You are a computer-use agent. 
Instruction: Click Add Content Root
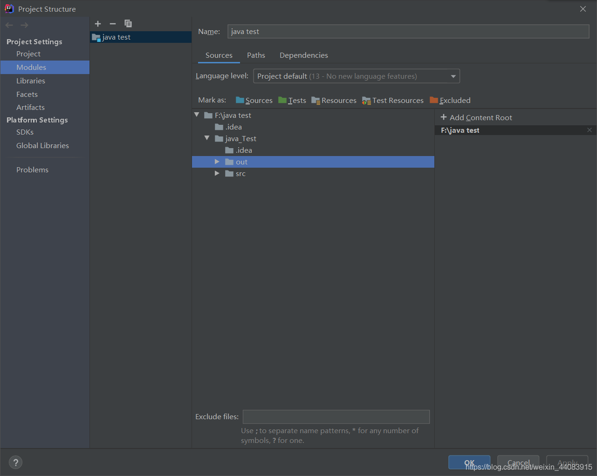point(476,117)
